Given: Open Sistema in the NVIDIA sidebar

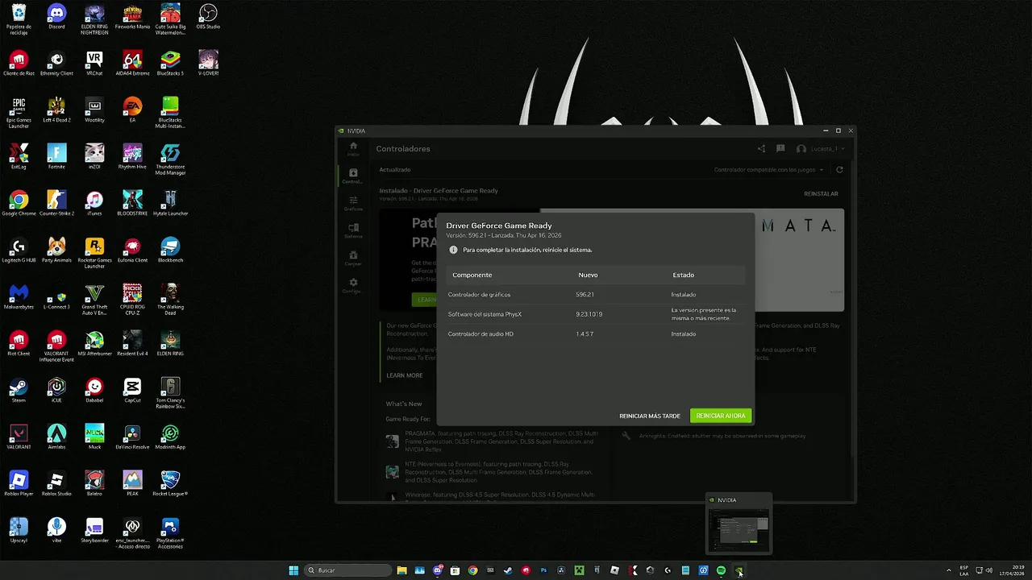Looking at the screenshot, I should pyautogui.click(x=353, y=230).
